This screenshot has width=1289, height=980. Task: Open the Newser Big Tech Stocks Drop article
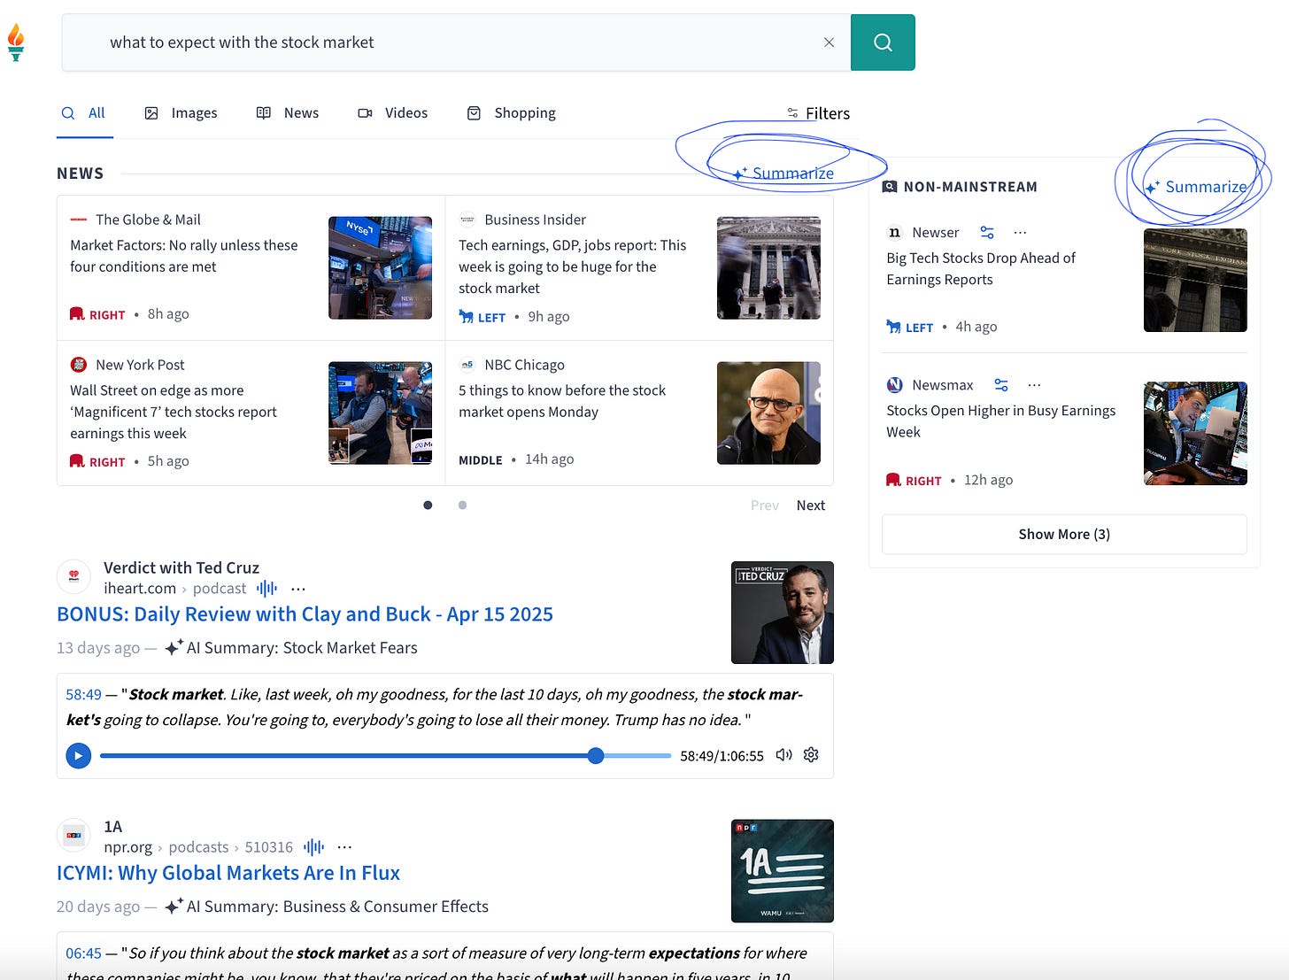click(981, 268)
